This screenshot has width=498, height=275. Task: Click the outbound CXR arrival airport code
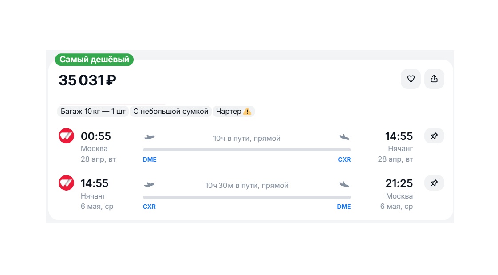[344, 159]
